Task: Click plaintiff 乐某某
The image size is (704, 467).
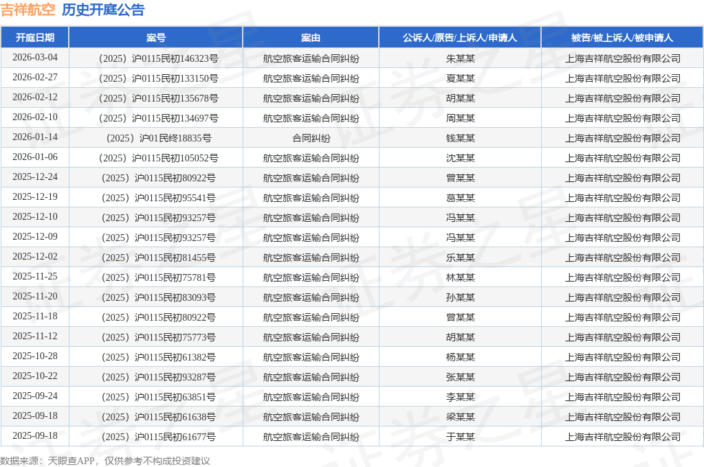Action: pos(460,258)
